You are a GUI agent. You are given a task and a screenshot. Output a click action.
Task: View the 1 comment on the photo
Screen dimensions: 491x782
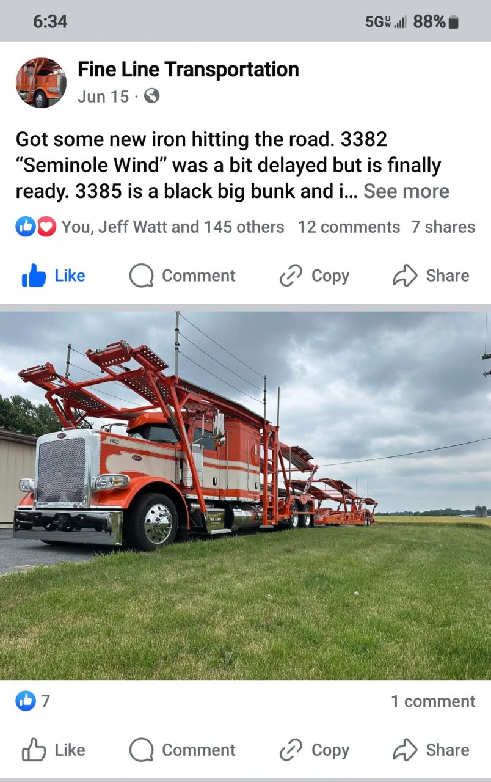click(433, 701)
